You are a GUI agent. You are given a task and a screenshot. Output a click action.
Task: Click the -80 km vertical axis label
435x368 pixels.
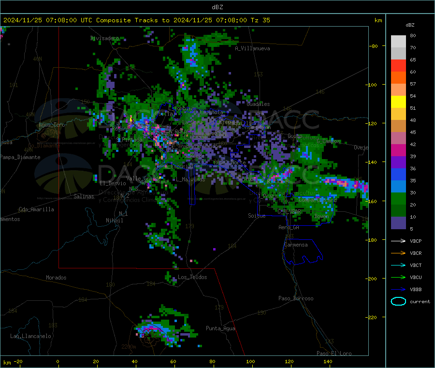click(x=374, y=46)
